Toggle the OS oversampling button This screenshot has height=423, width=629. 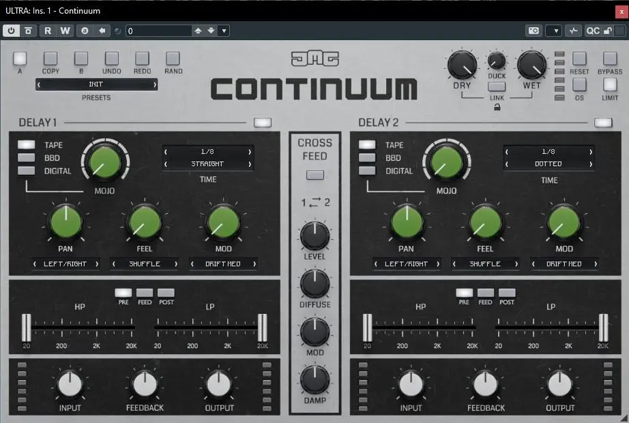click(x=579, y=84)
